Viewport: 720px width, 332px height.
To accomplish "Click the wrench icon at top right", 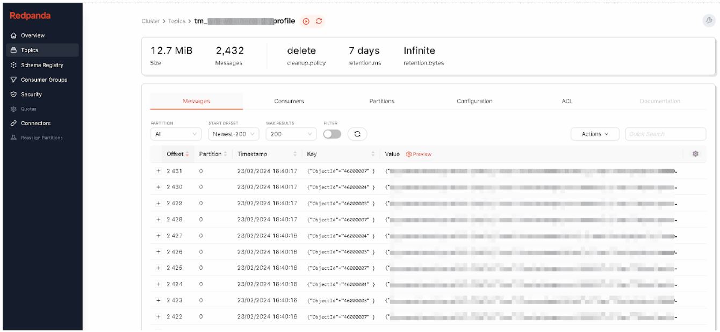I will pos(709,21).
